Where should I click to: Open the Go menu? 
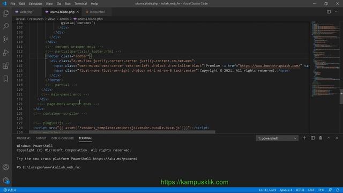click(59, 4)
